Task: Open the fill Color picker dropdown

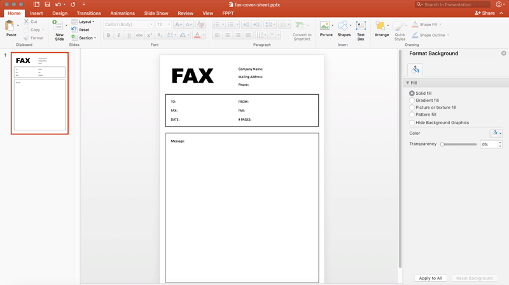Action: [496, 133]
